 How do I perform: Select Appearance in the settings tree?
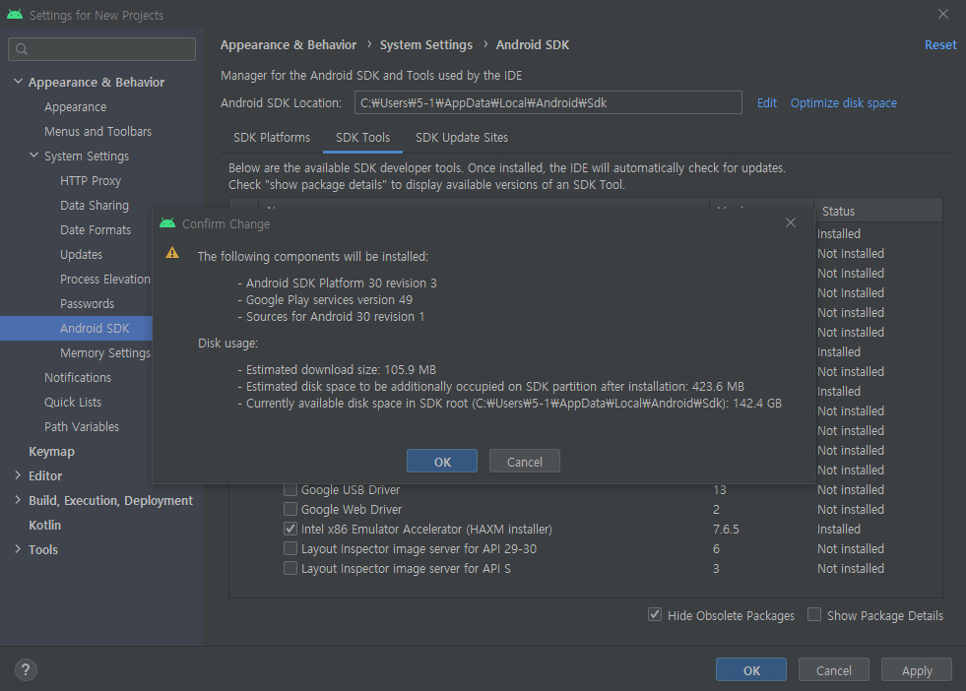(75, 106)
